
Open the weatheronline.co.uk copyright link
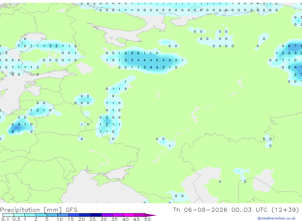277,218
